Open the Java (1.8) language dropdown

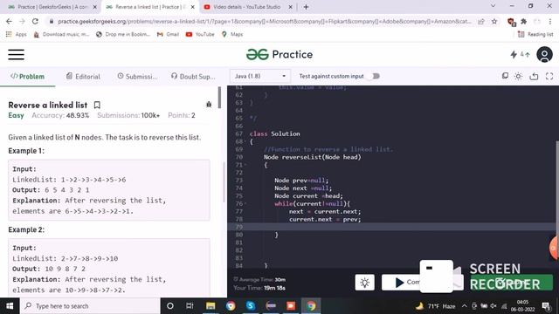[x=260, y=76]
